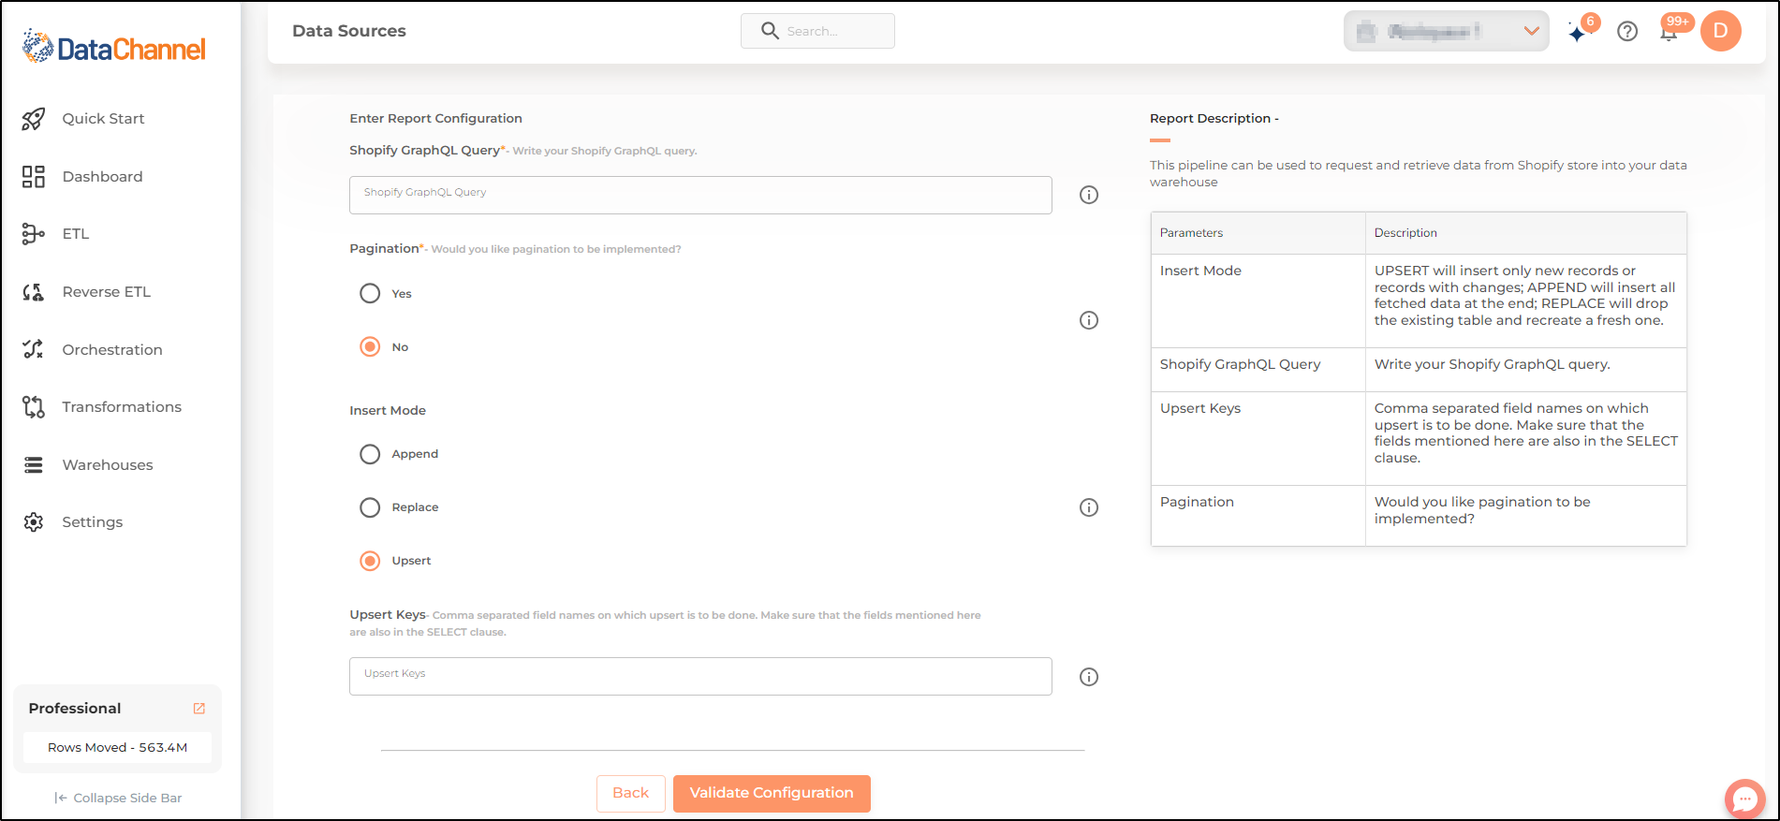
Task: Open Settings menu item
Action: point(93,522)
